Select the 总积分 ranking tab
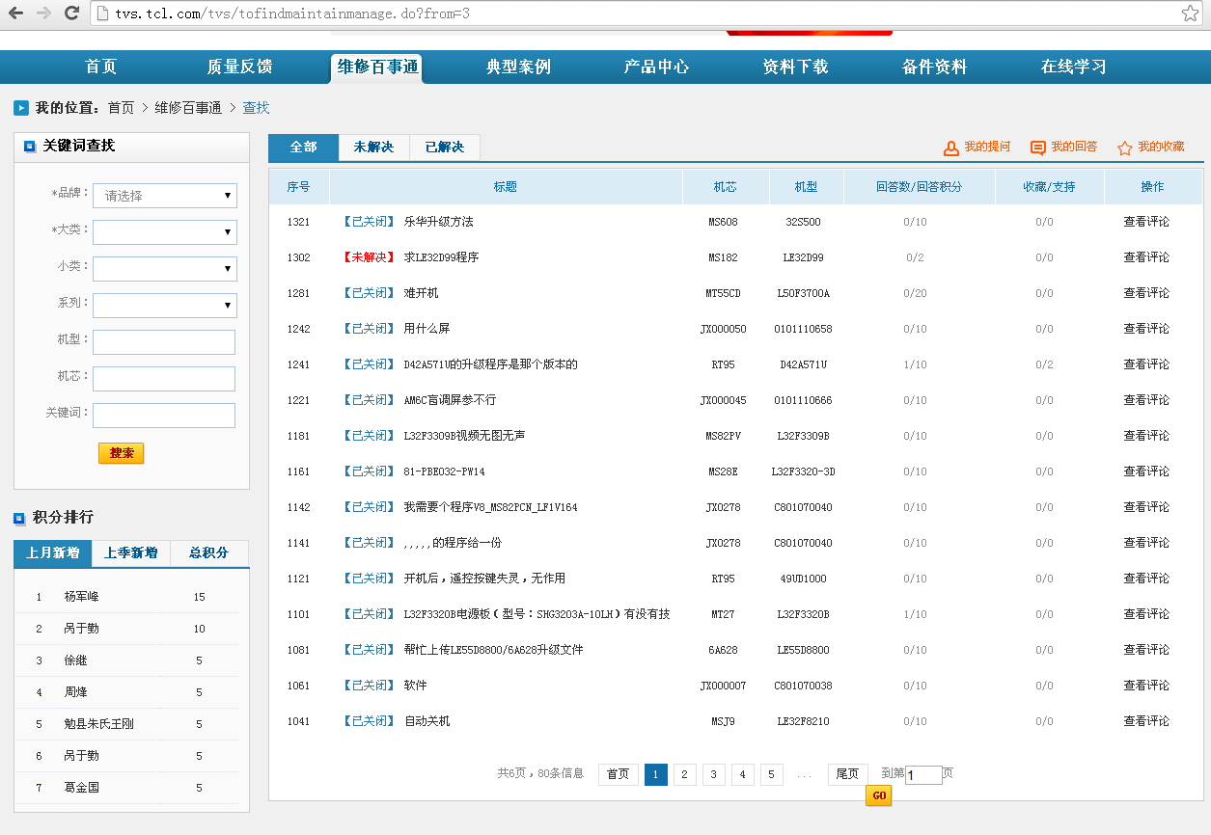1211x835 pixels. [x=209, y=553]
